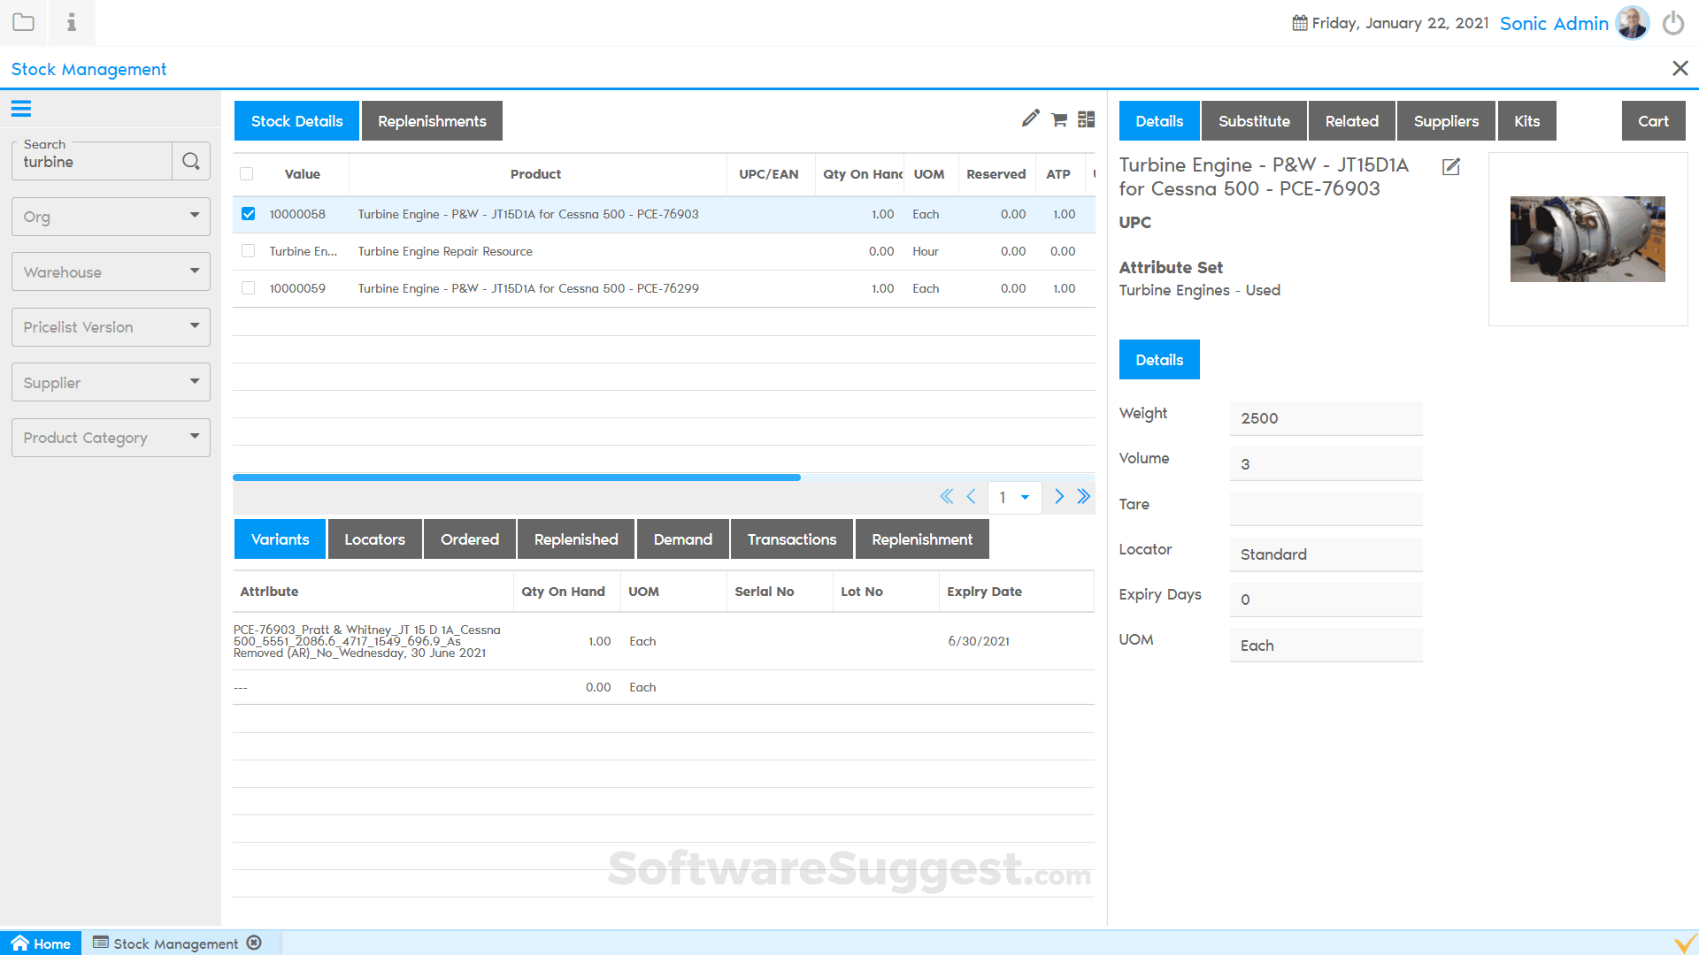This screenshot has height=955, width=1699.
Task: Check the Turbine Engine Repair Resource row
Action: [x=249, y=251]
